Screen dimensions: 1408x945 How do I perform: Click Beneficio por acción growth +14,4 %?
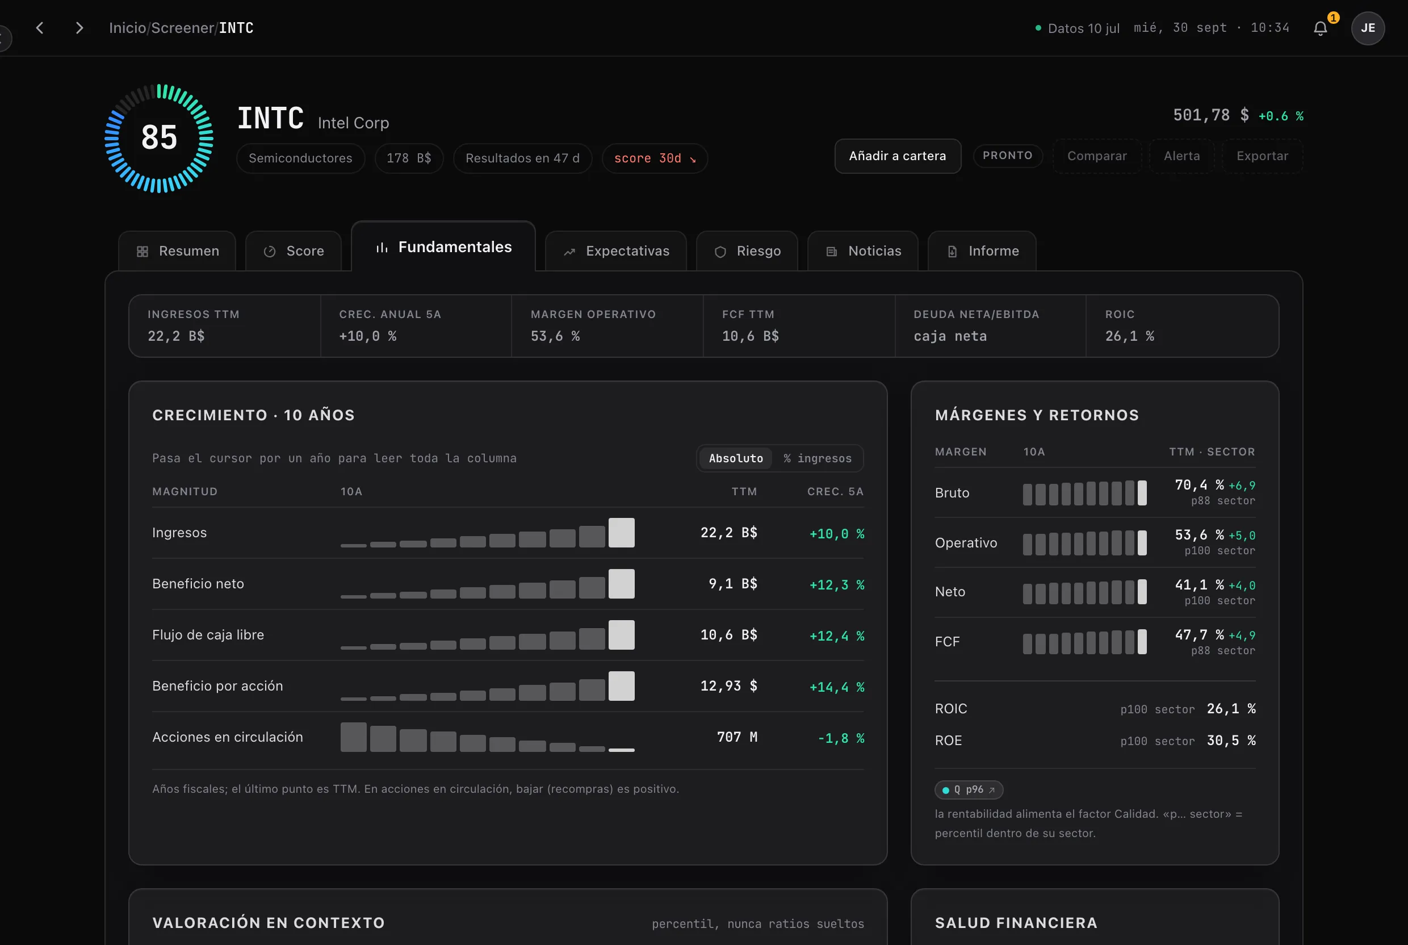[837, 687]
